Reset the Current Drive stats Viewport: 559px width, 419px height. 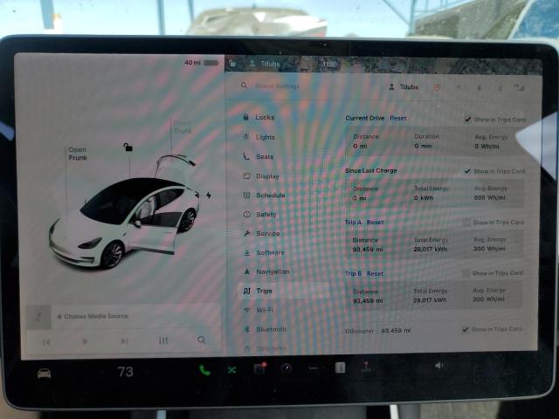coord(398,118)
